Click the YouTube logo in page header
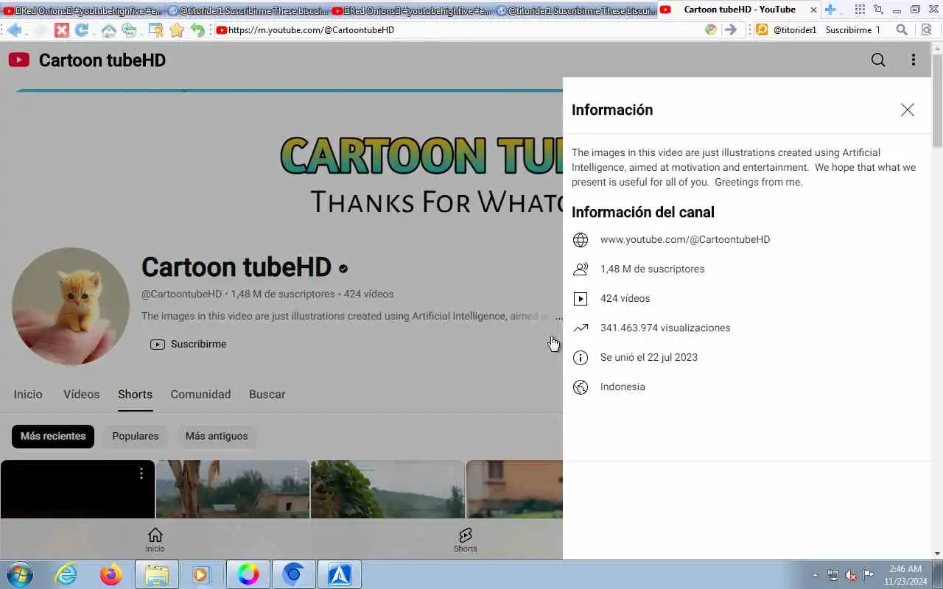Screen dimensions: 943x589 click(19, 60)
